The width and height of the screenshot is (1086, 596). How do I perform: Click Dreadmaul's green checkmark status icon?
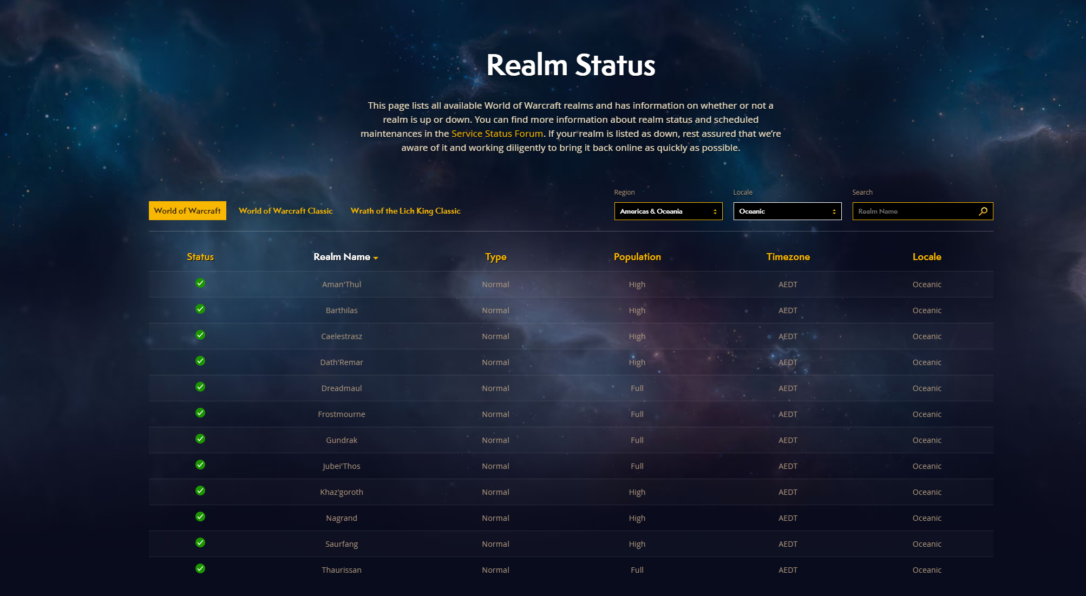click(x=200, y=387)
